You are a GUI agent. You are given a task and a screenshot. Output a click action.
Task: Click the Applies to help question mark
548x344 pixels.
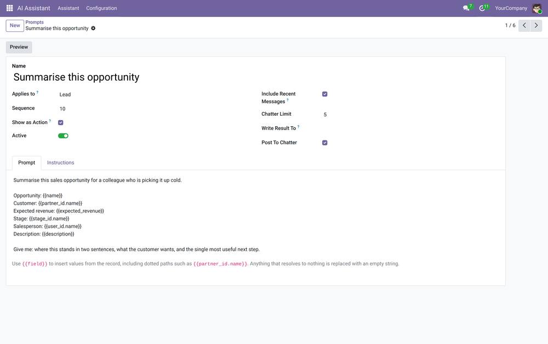[37, 93]
